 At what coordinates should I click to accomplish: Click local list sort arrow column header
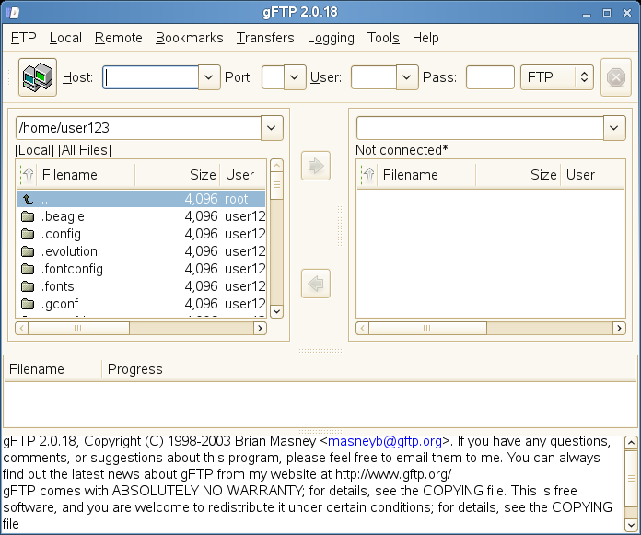tap(28, 175)
